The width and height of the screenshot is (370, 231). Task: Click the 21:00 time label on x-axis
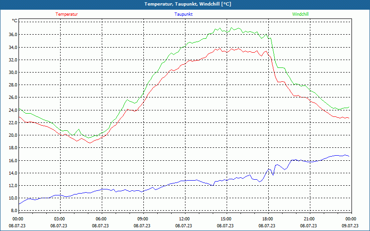coord(308,219)
